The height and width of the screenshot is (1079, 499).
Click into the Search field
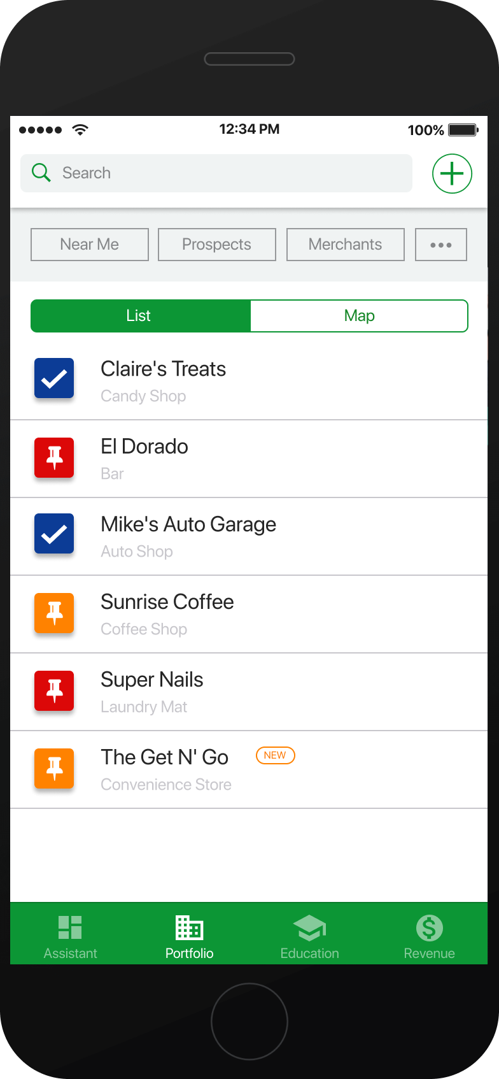coord(216,173)
